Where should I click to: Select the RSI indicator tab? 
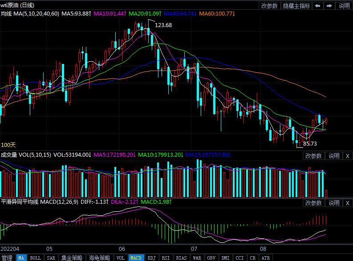(166, 257)
